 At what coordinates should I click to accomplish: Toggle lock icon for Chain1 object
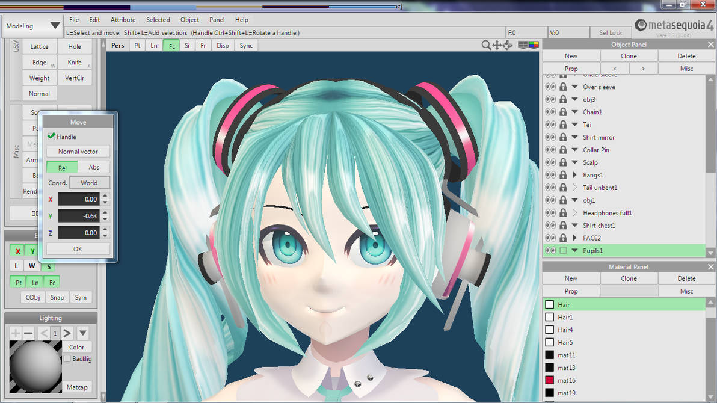[563, 112]
